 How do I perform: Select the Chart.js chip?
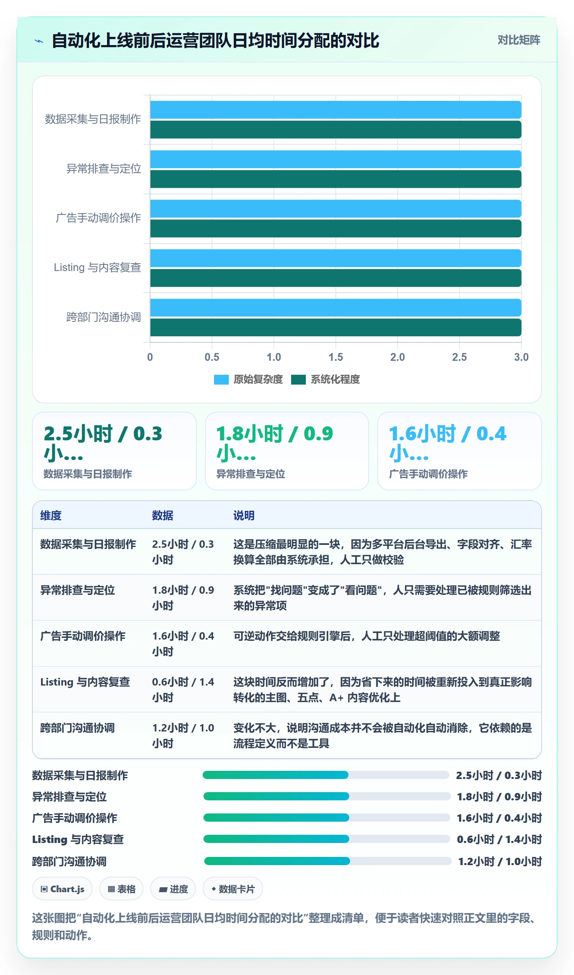62,888
